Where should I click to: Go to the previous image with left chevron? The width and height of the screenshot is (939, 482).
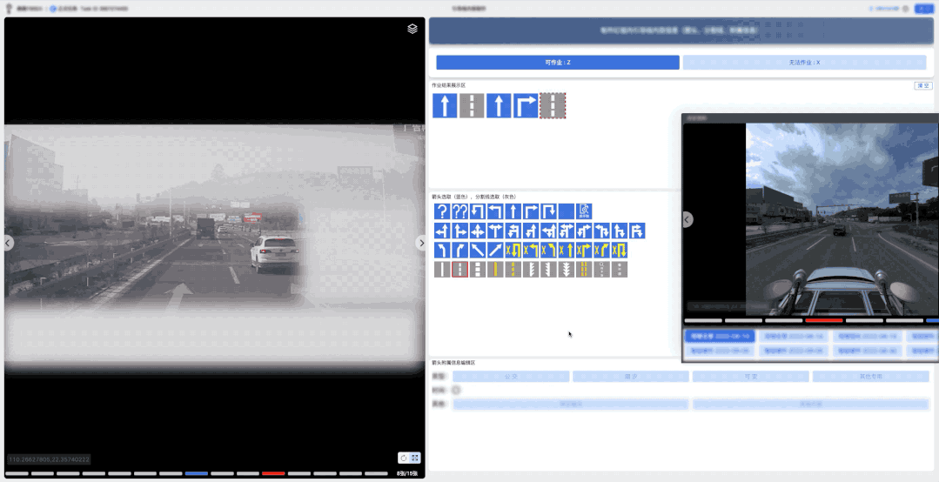8,243
